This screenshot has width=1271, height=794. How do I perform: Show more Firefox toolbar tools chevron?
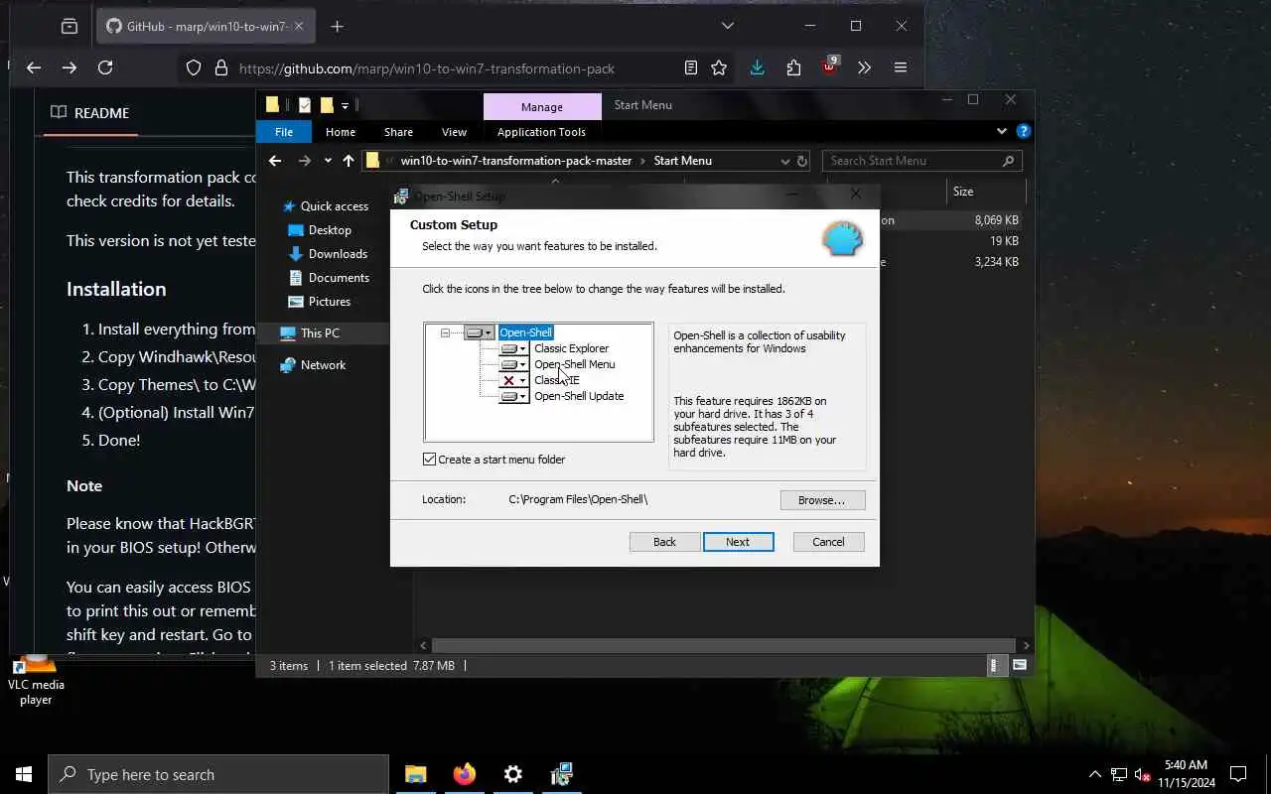pos(864,67)
